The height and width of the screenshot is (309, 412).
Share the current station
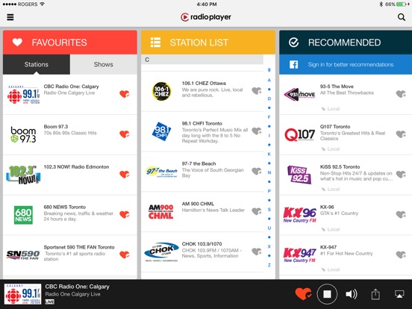click(375, 294)
